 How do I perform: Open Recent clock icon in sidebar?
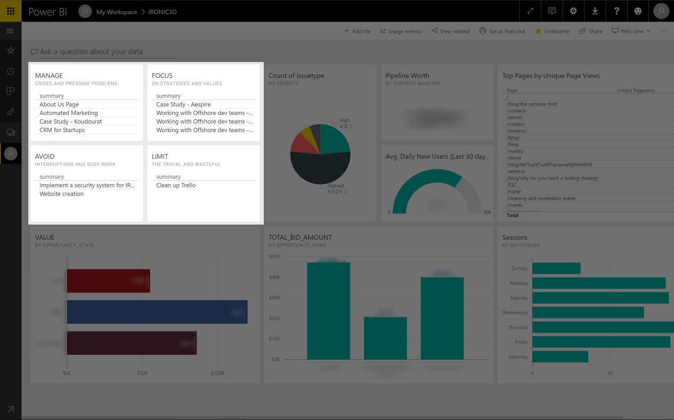pos(11,71)
